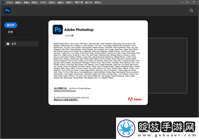Image resolution: width=199 pixels, height=139 pixels.
Task: Maximize the Photoshop window
Action: 187,2
